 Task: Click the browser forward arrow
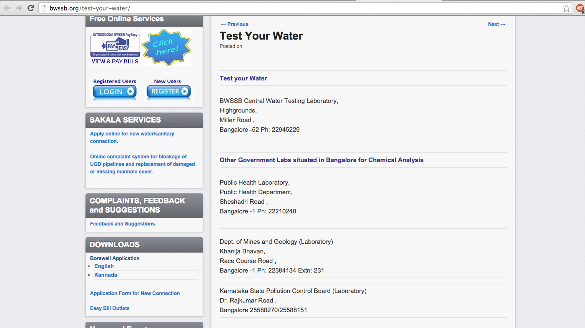[19, 8]
